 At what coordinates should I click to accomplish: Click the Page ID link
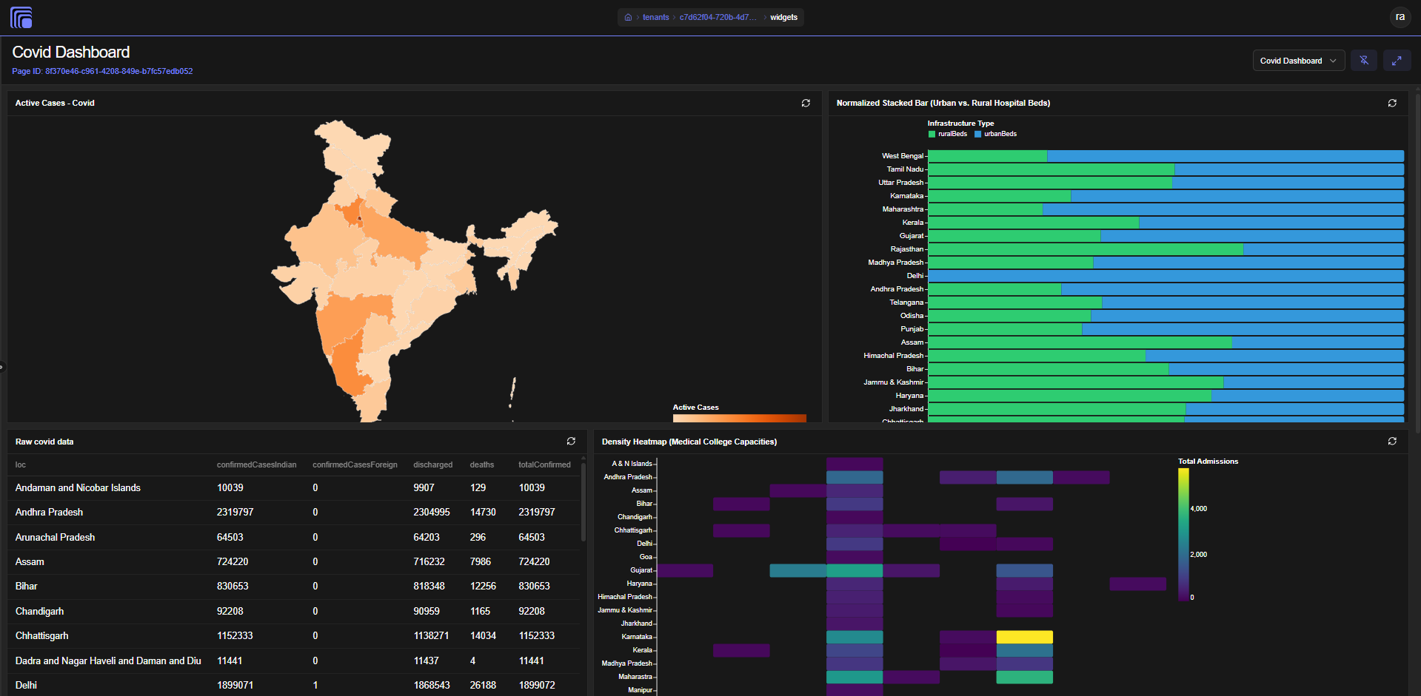pos(102,71)
